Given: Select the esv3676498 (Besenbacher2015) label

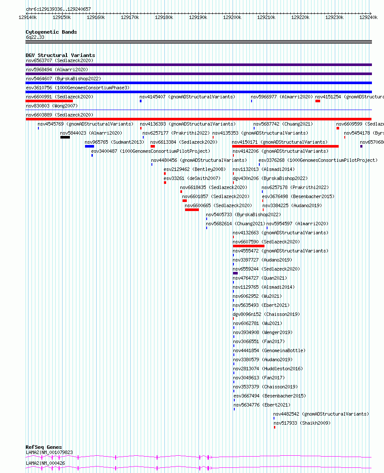Looking at the screenshot, I should click(x=298, y=196).
